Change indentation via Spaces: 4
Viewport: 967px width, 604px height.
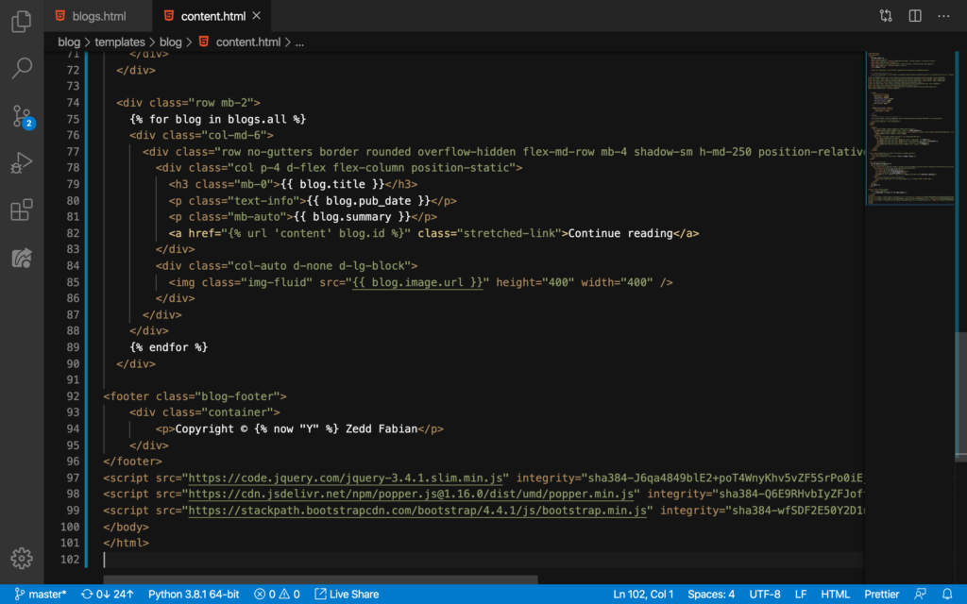coord(711,595)
